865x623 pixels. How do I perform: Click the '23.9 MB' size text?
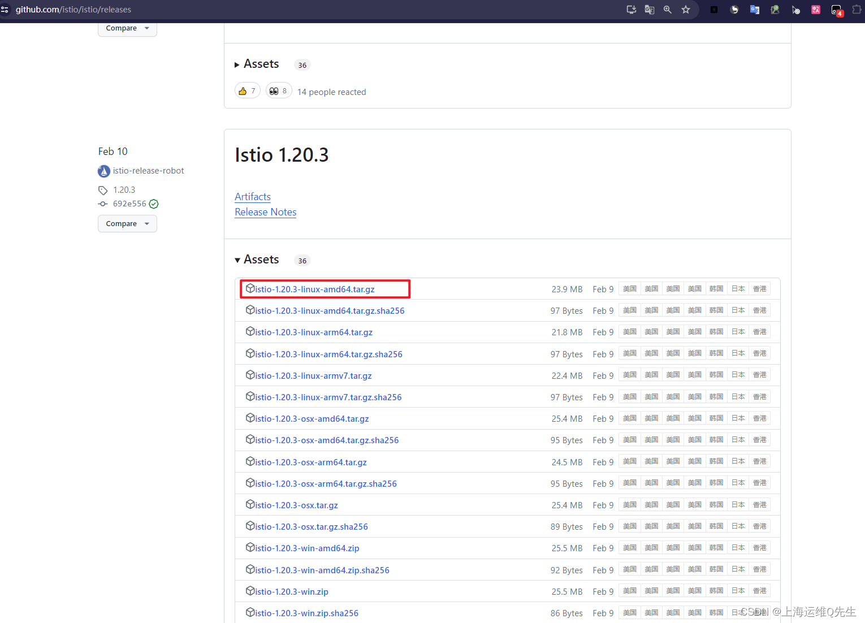567,289
